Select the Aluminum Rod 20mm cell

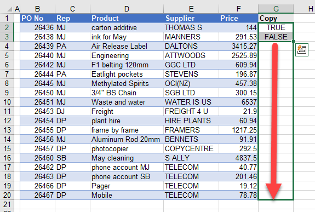tap(127, 139)
